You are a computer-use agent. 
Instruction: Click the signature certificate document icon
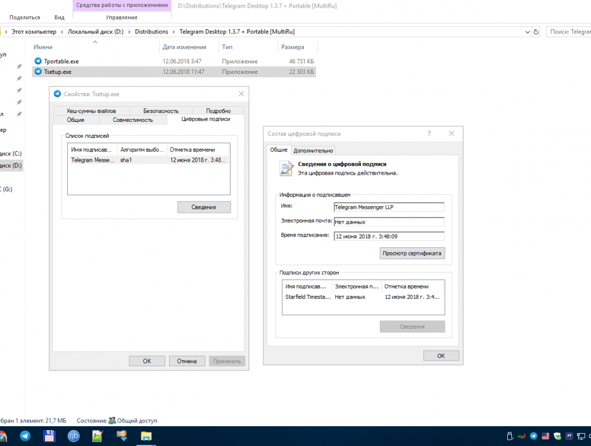coord(286,168)
